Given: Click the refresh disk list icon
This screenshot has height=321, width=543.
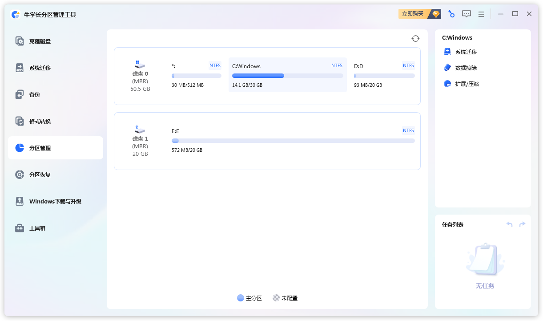Looking at the screenshot, I should tap(415, 39).
